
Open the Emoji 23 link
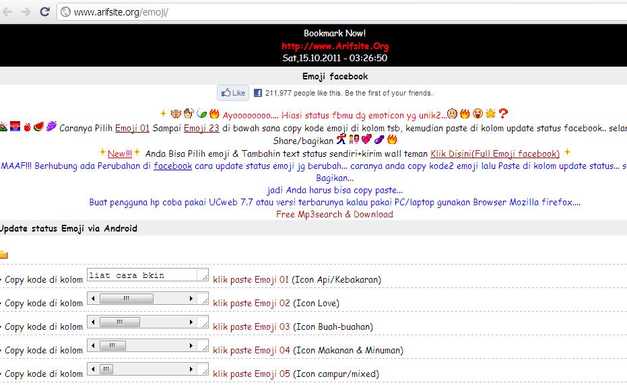click(201, 129)
